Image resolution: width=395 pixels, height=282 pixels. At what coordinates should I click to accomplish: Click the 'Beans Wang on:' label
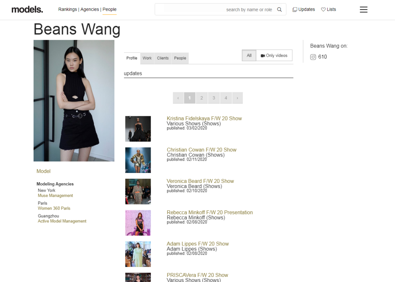tap(329, 46)
